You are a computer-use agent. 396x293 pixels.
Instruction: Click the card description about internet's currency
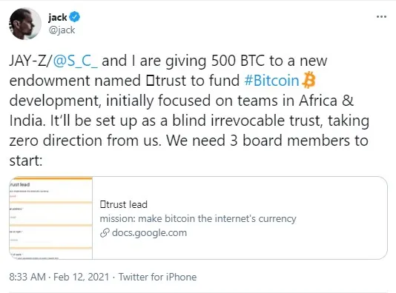point(198,218)
